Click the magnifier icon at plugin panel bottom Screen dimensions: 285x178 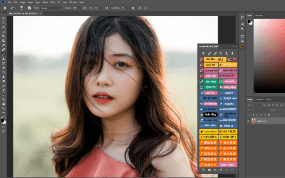click(203, 170)
